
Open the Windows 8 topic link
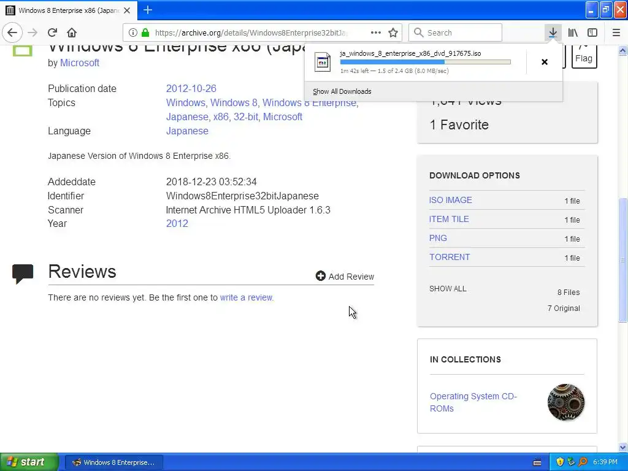click(x=234, y=103)
